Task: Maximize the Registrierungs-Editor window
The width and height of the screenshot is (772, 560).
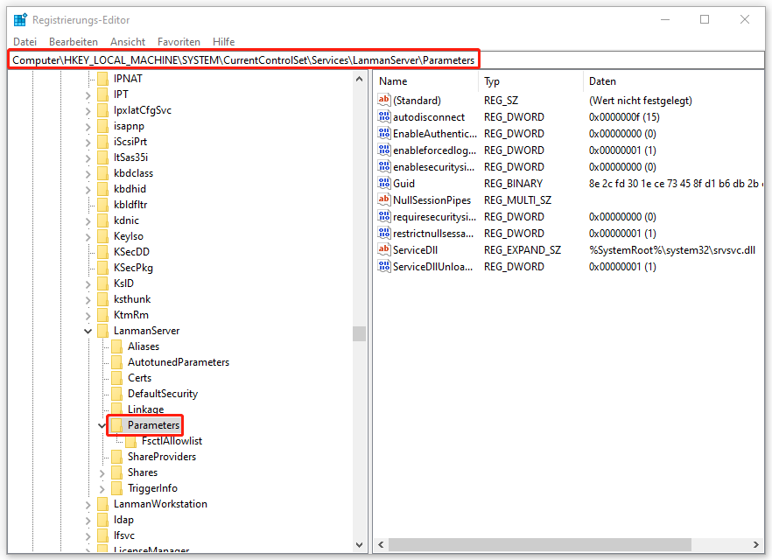Action: click(x=705, y=19)
